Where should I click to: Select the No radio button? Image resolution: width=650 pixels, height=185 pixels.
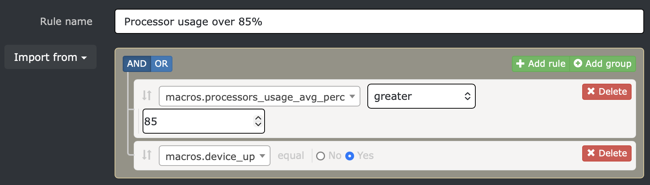click(x=321, y=156)
